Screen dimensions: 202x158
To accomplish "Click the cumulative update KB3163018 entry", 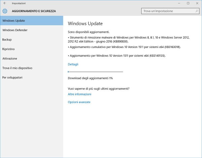I will [124, 47].
